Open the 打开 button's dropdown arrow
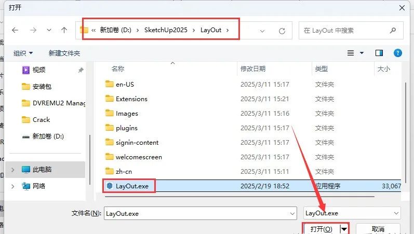This screenshot has height=234, width=414. pyautogui.click(x=344, y=229)
